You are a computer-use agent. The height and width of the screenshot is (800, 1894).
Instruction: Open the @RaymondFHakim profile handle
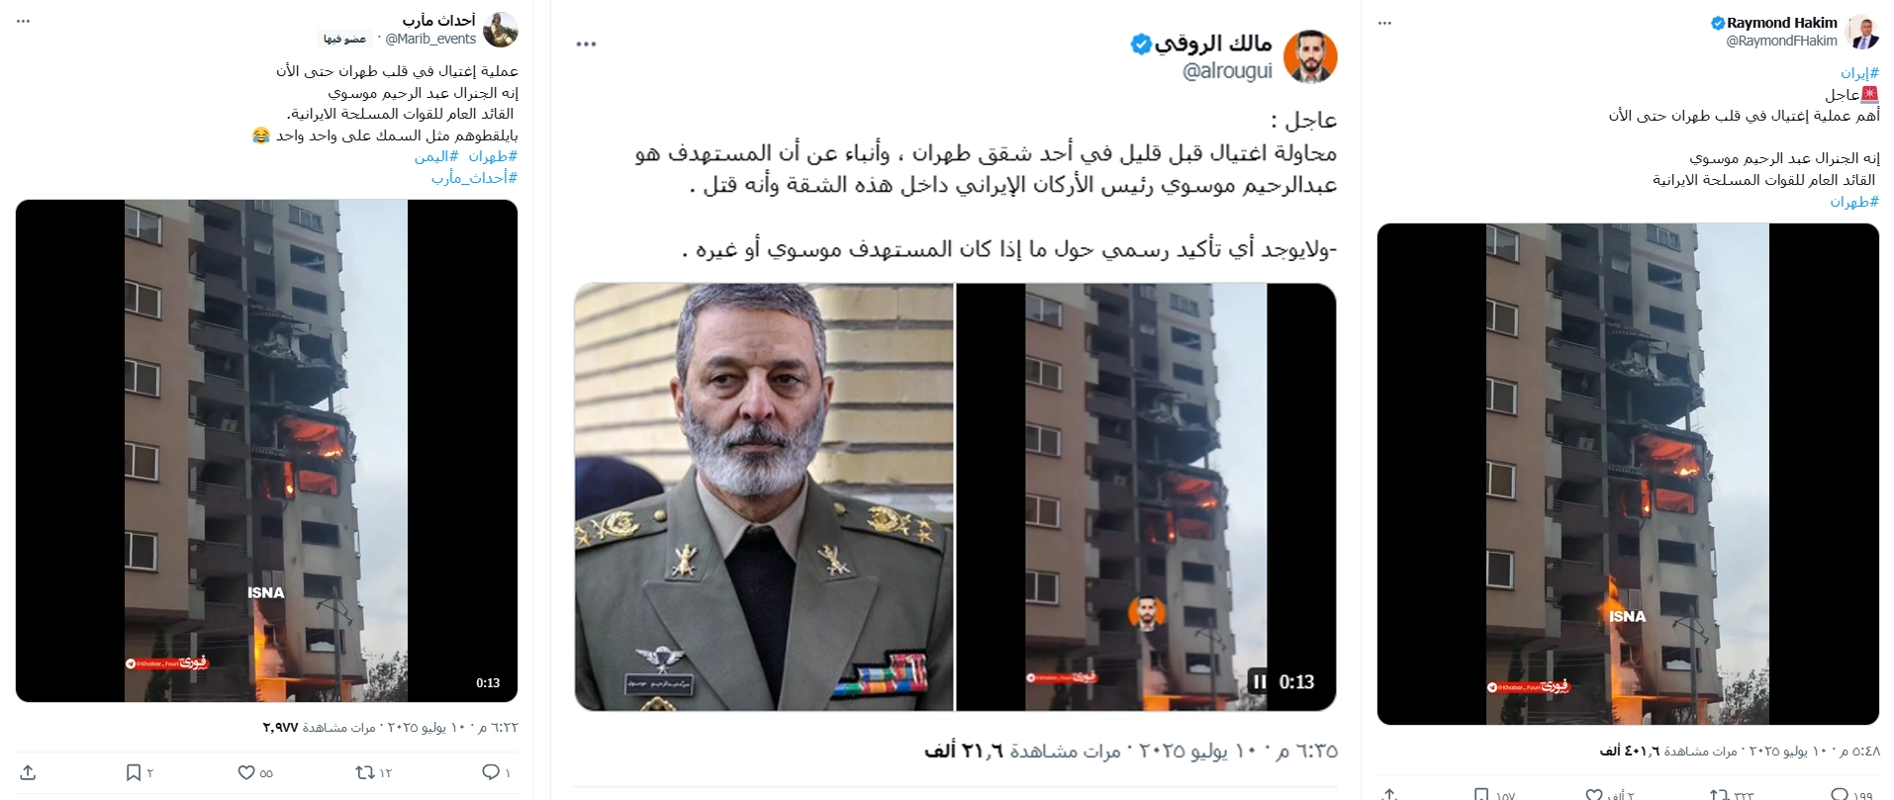(x=1782, y=41)
